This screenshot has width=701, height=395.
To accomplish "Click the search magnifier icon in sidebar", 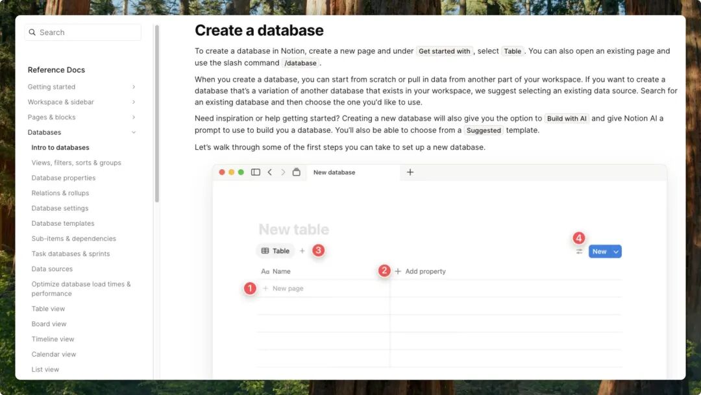I will pyautogui.click(x=32, y=32).
